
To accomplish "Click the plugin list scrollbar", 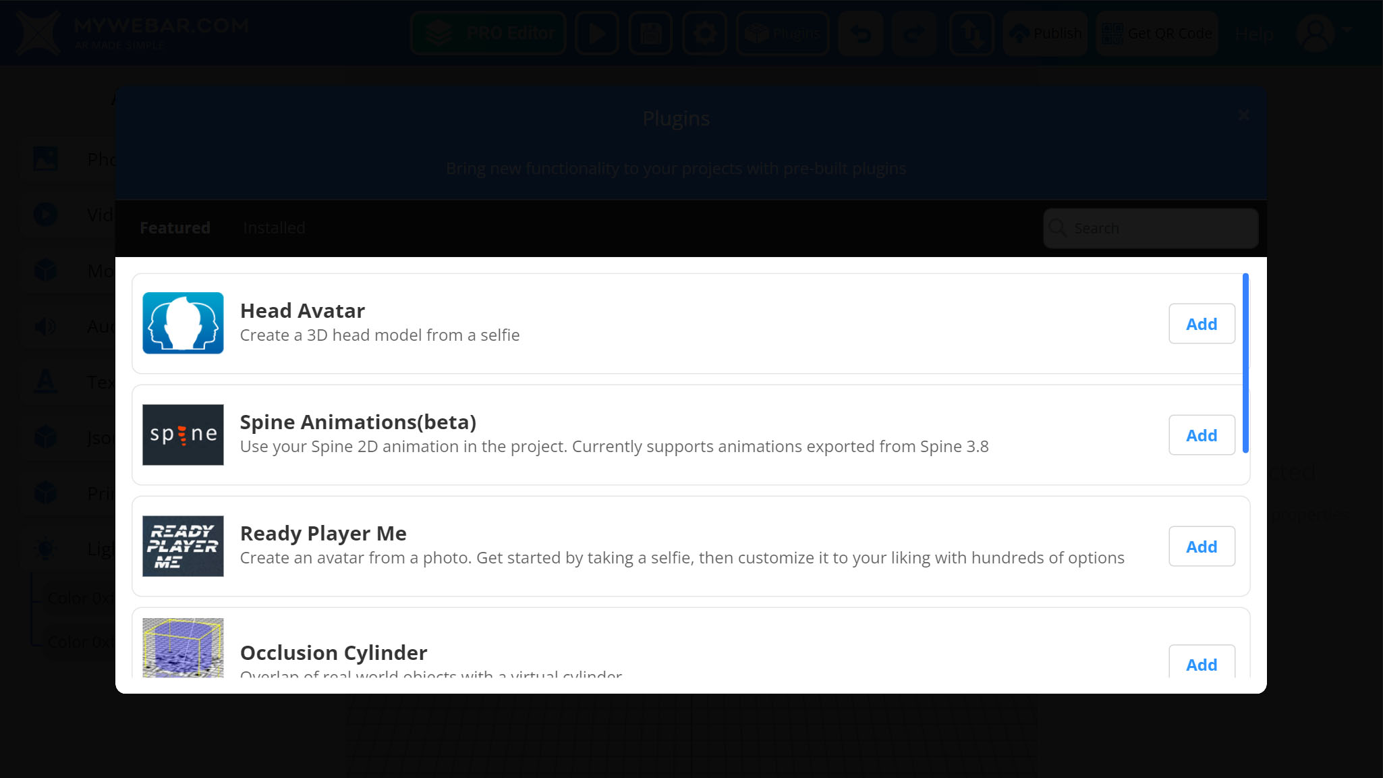I will [x=1245, y=363].
